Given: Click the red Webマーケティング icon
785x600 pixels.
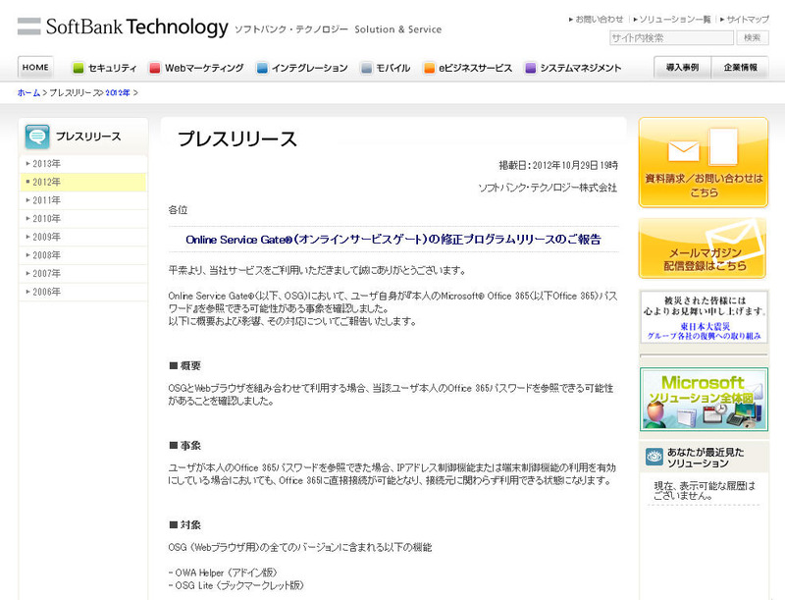Looking at the screenshot, I should [155, 68].
